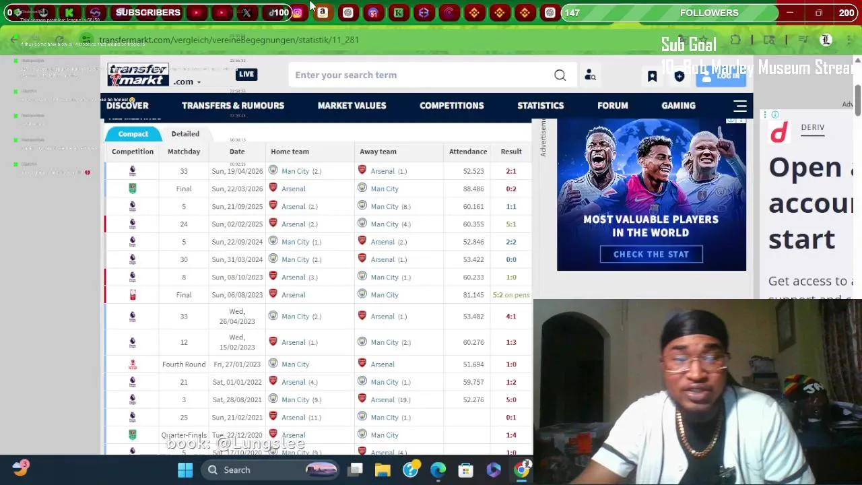Click the ad info icon above Deriv ad
This screenshot has height=485, width=862.
point(775,115)
